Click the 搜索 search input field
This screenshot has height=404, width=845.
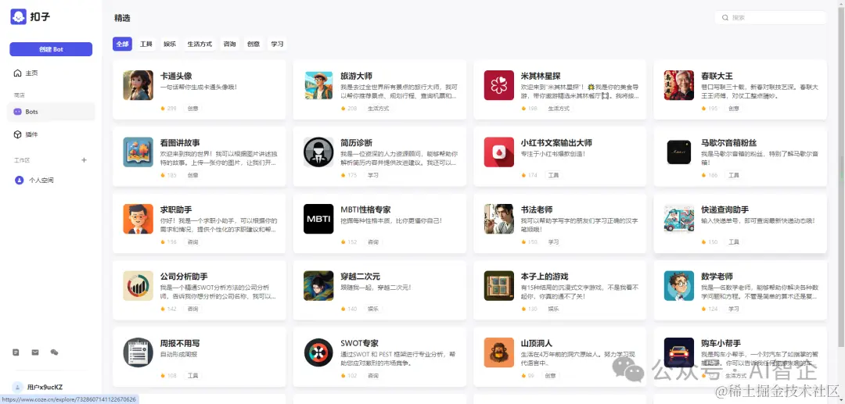point(771,18)
